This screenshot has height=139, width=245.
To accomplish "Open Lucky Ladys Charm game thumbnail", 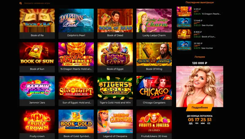I will 154,20.
